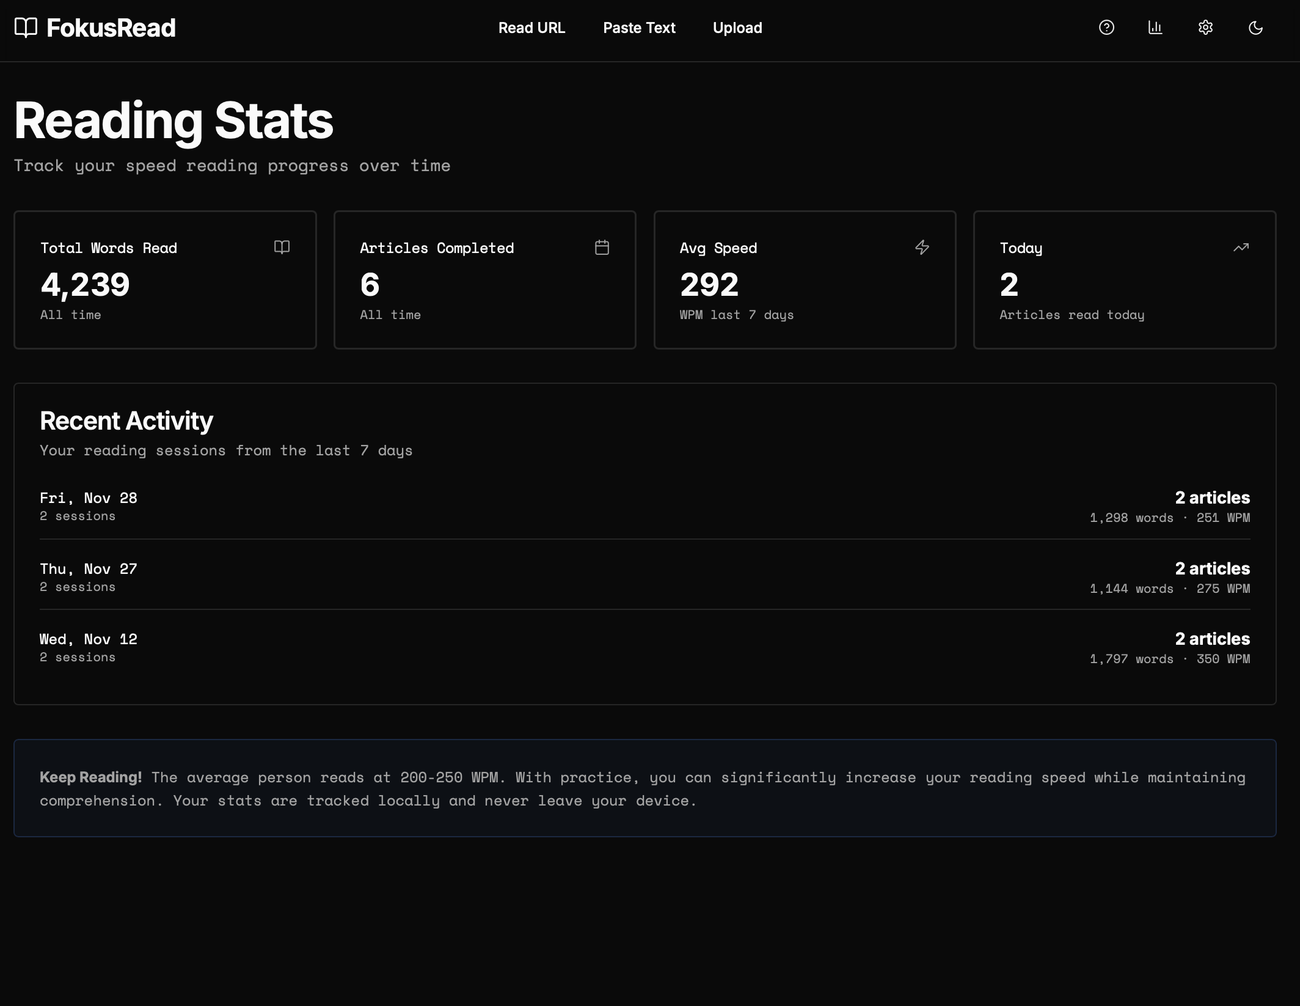Select the bar chart stats icon
1300x1006 pixels.
click(1156, 28)
